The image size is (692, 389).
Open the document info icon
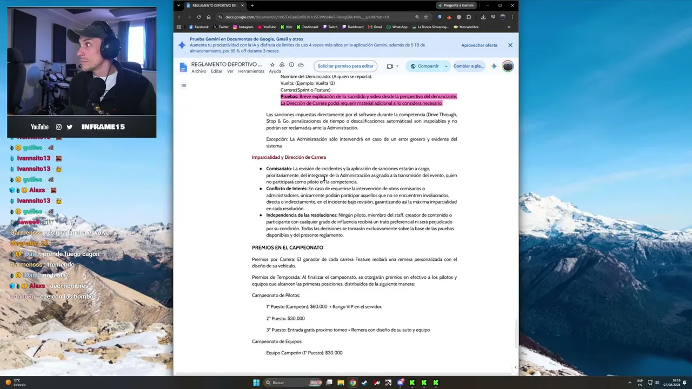click(x=291, y=65)
